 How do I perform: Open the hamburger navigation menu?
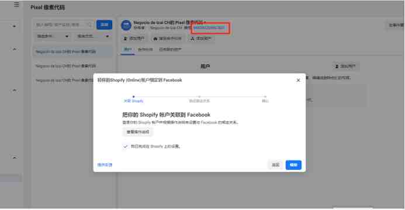point(16,5)
